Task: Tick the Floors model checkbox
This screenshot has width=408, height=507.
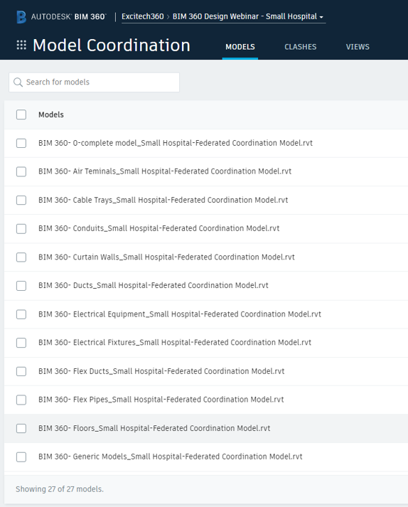Action: click(21, 428)
